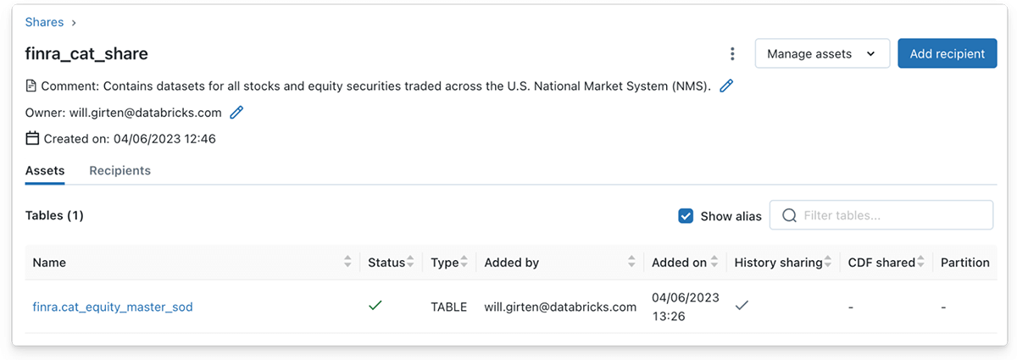Viewport: 1017px width, 360px height.
Task: Select the Assets tab
Action: [45, 170]
